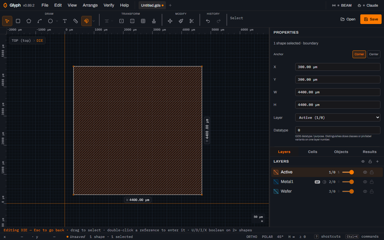384x240 pixels.
Task: Open the Verify menu
Action: click(109, 5)
